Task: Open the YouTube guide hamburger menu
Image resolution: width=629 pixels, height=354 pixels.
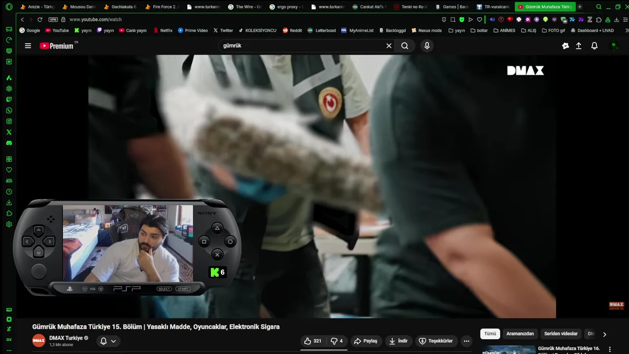Action: pos(28,46)
